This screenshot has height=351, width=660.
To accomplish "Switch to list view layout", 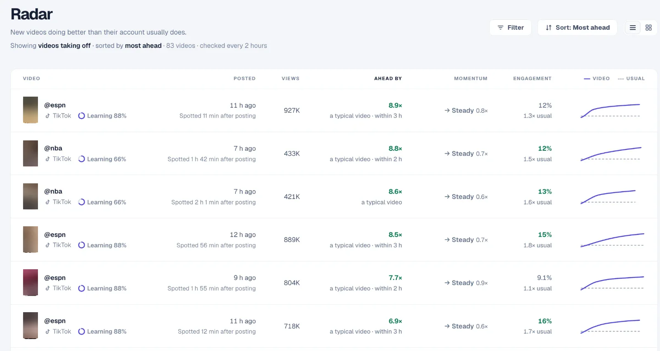I will 633,28.
